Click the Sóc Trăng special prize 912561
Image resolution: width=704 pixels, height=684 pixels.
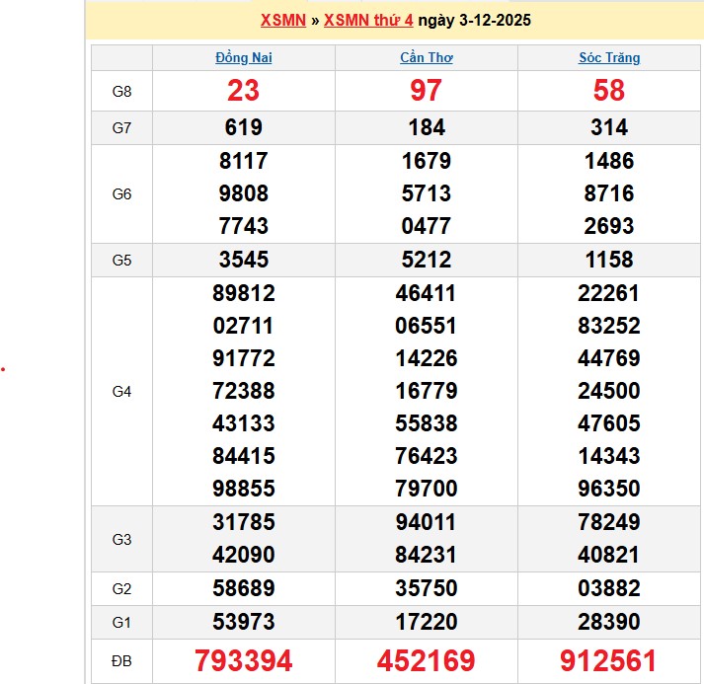click(x=609, y=660)
